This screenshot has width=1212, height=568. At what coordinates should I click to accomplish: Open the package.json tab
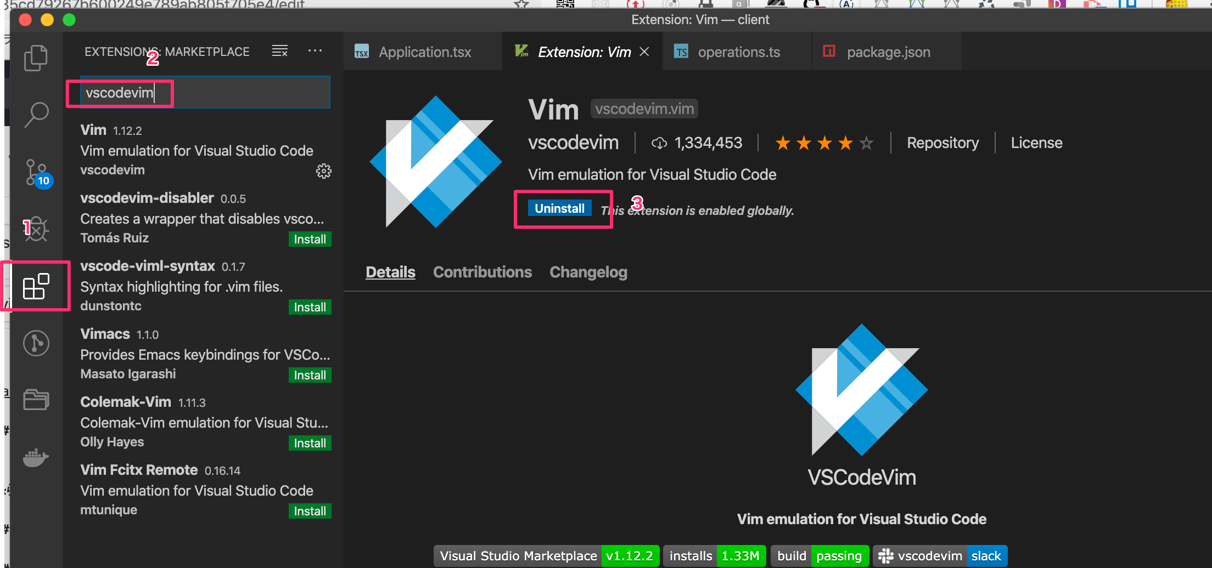[888, 52]
